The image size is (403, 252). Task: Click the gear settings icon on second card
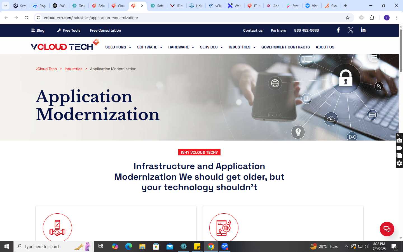[x=224, y=227]
